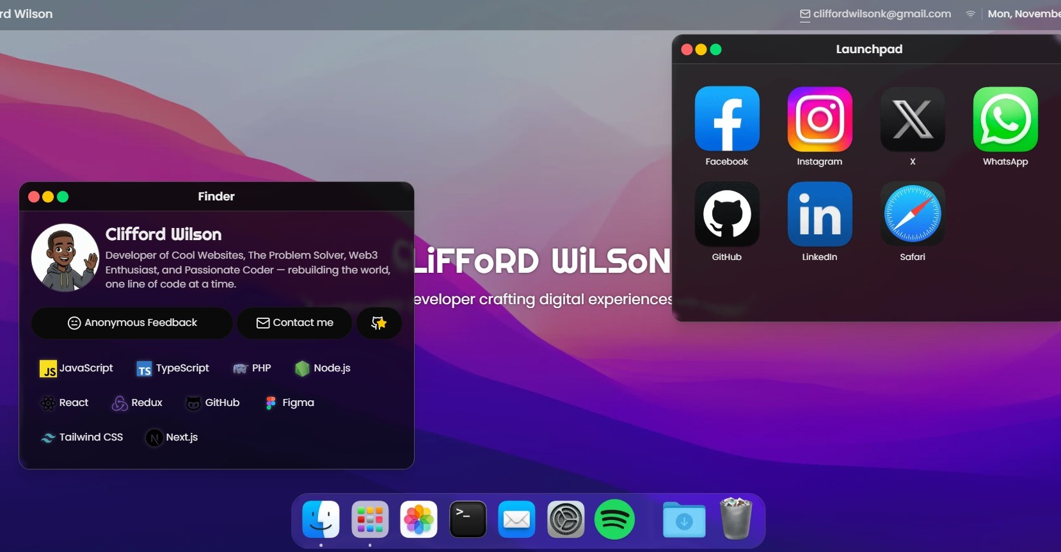Click the Next.js skill badge

172,437
